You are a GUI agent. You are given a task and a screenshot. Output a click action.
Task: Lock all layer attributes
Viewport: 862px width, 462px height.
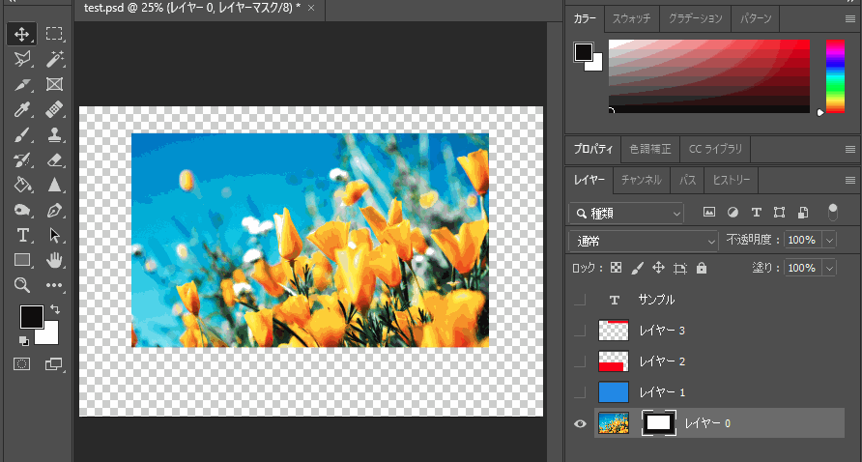(701, 268)
